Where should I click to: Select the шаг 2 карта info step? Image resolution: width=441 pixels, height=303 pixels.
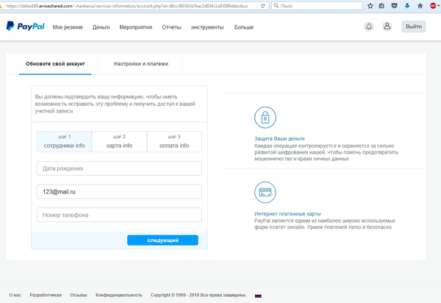tap(119, 141)
